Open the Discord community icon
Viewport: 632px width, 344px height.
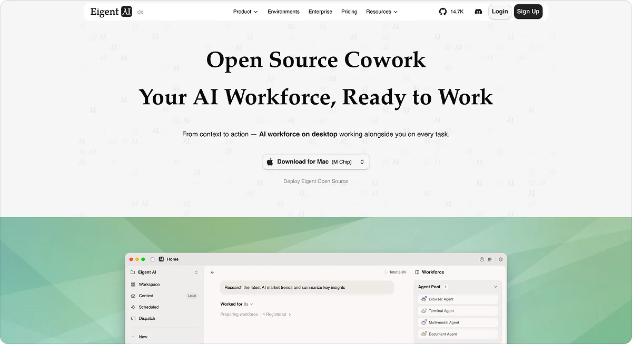pyautogui.click(x=478, y=12)
